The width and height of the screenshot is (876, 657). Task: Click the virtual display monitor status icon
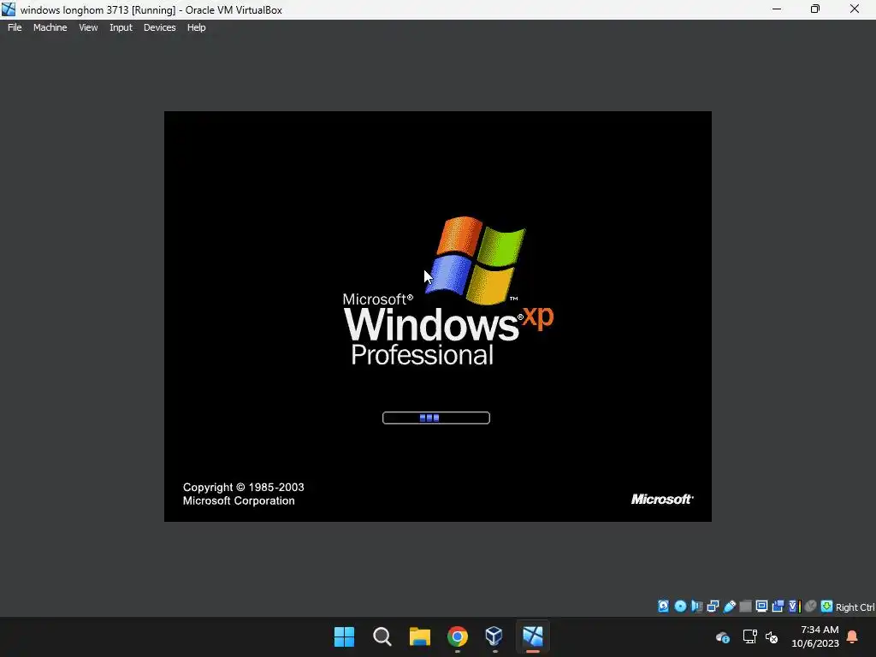761,607
